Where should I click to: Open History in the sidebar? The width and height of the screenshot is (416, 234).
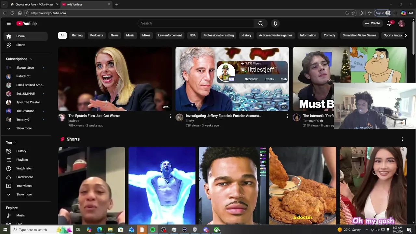[x=26, y=151]
